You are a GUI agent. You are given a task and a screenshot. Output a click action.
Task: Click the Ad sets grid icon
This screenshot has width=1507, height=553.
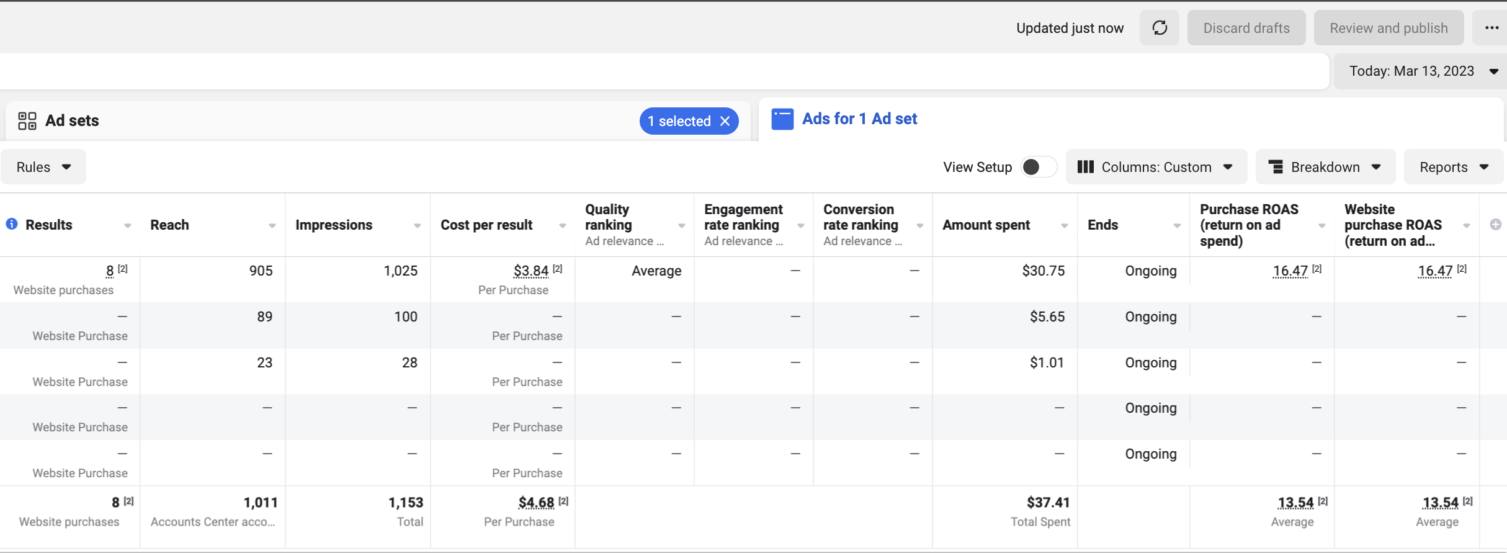pos(27,120)
